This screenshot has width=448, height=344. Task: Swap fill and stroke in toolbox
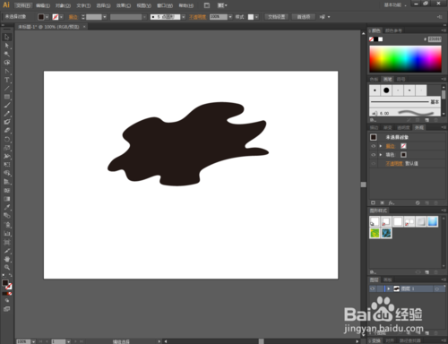coord(10,275)
